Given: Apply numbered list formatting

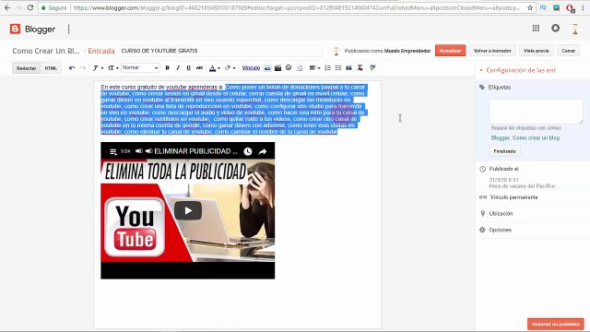Looking at the screenshot, I should (328, 67).
